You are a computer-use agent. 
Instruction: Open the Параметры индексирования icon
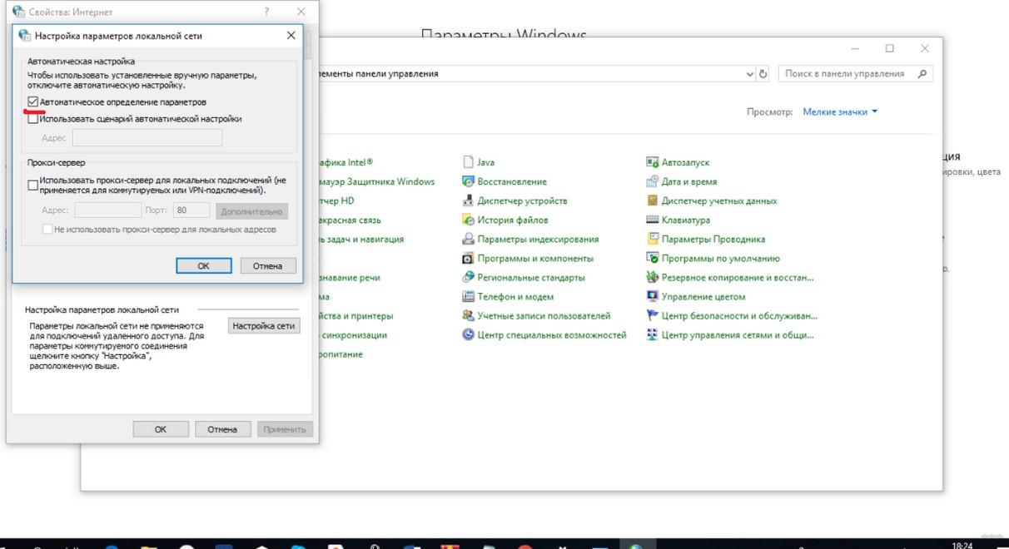469,239
